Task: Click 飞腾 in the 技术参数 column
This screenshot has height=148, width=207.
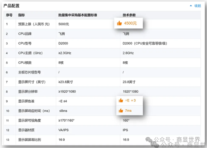Action: click(126, 34)
